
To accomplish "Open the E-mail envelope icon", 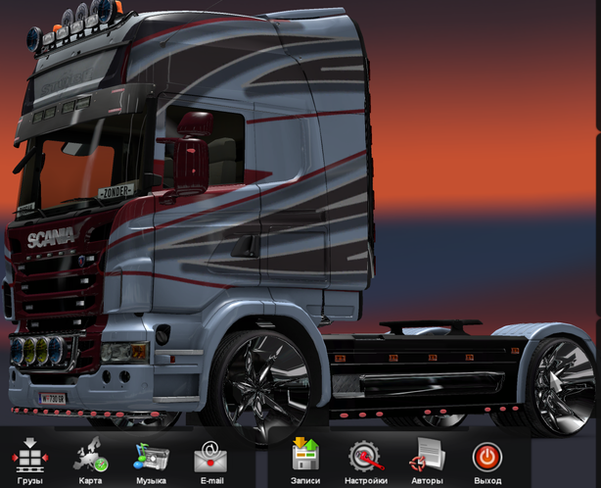I will pos(210,457).
